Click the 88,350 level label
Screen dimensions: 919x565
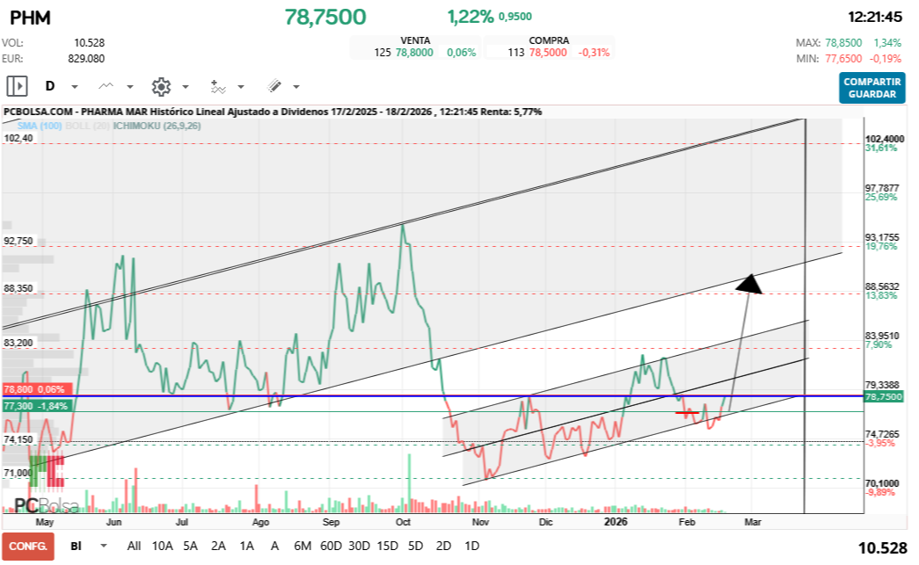point(18,288)
